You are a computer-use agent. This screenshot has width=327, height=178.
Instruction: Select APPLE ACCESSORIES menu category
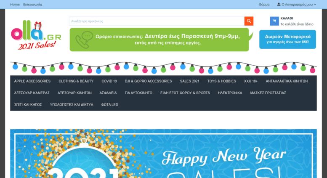click(x=32, y=81)
